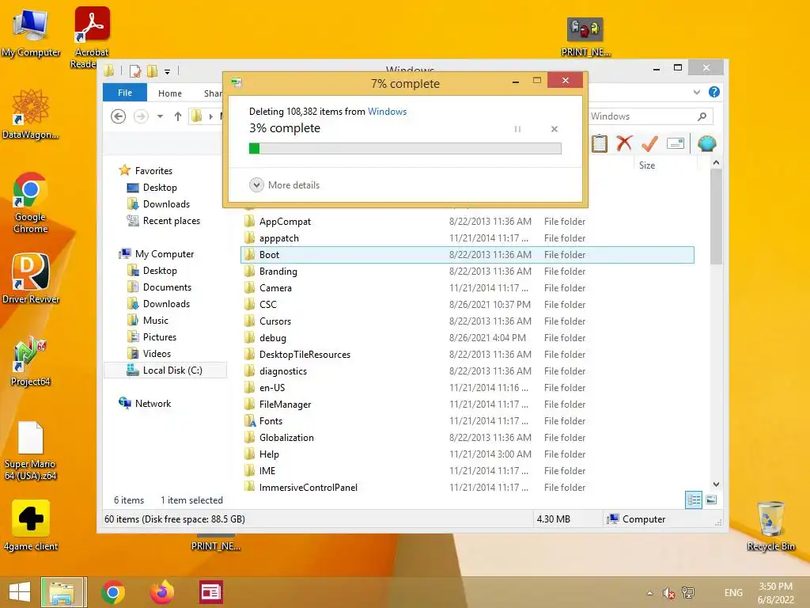This screenshot has height=608, width=810.
Task: Click the forward navigation arrow
Action: (141, 117)
